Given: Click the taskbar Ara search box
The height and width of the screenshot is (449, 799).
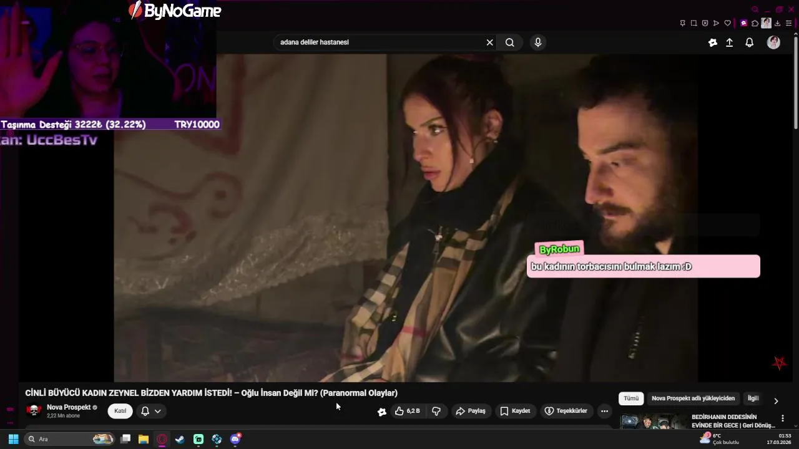Looking at the screenshot, I should pos(70,439).
